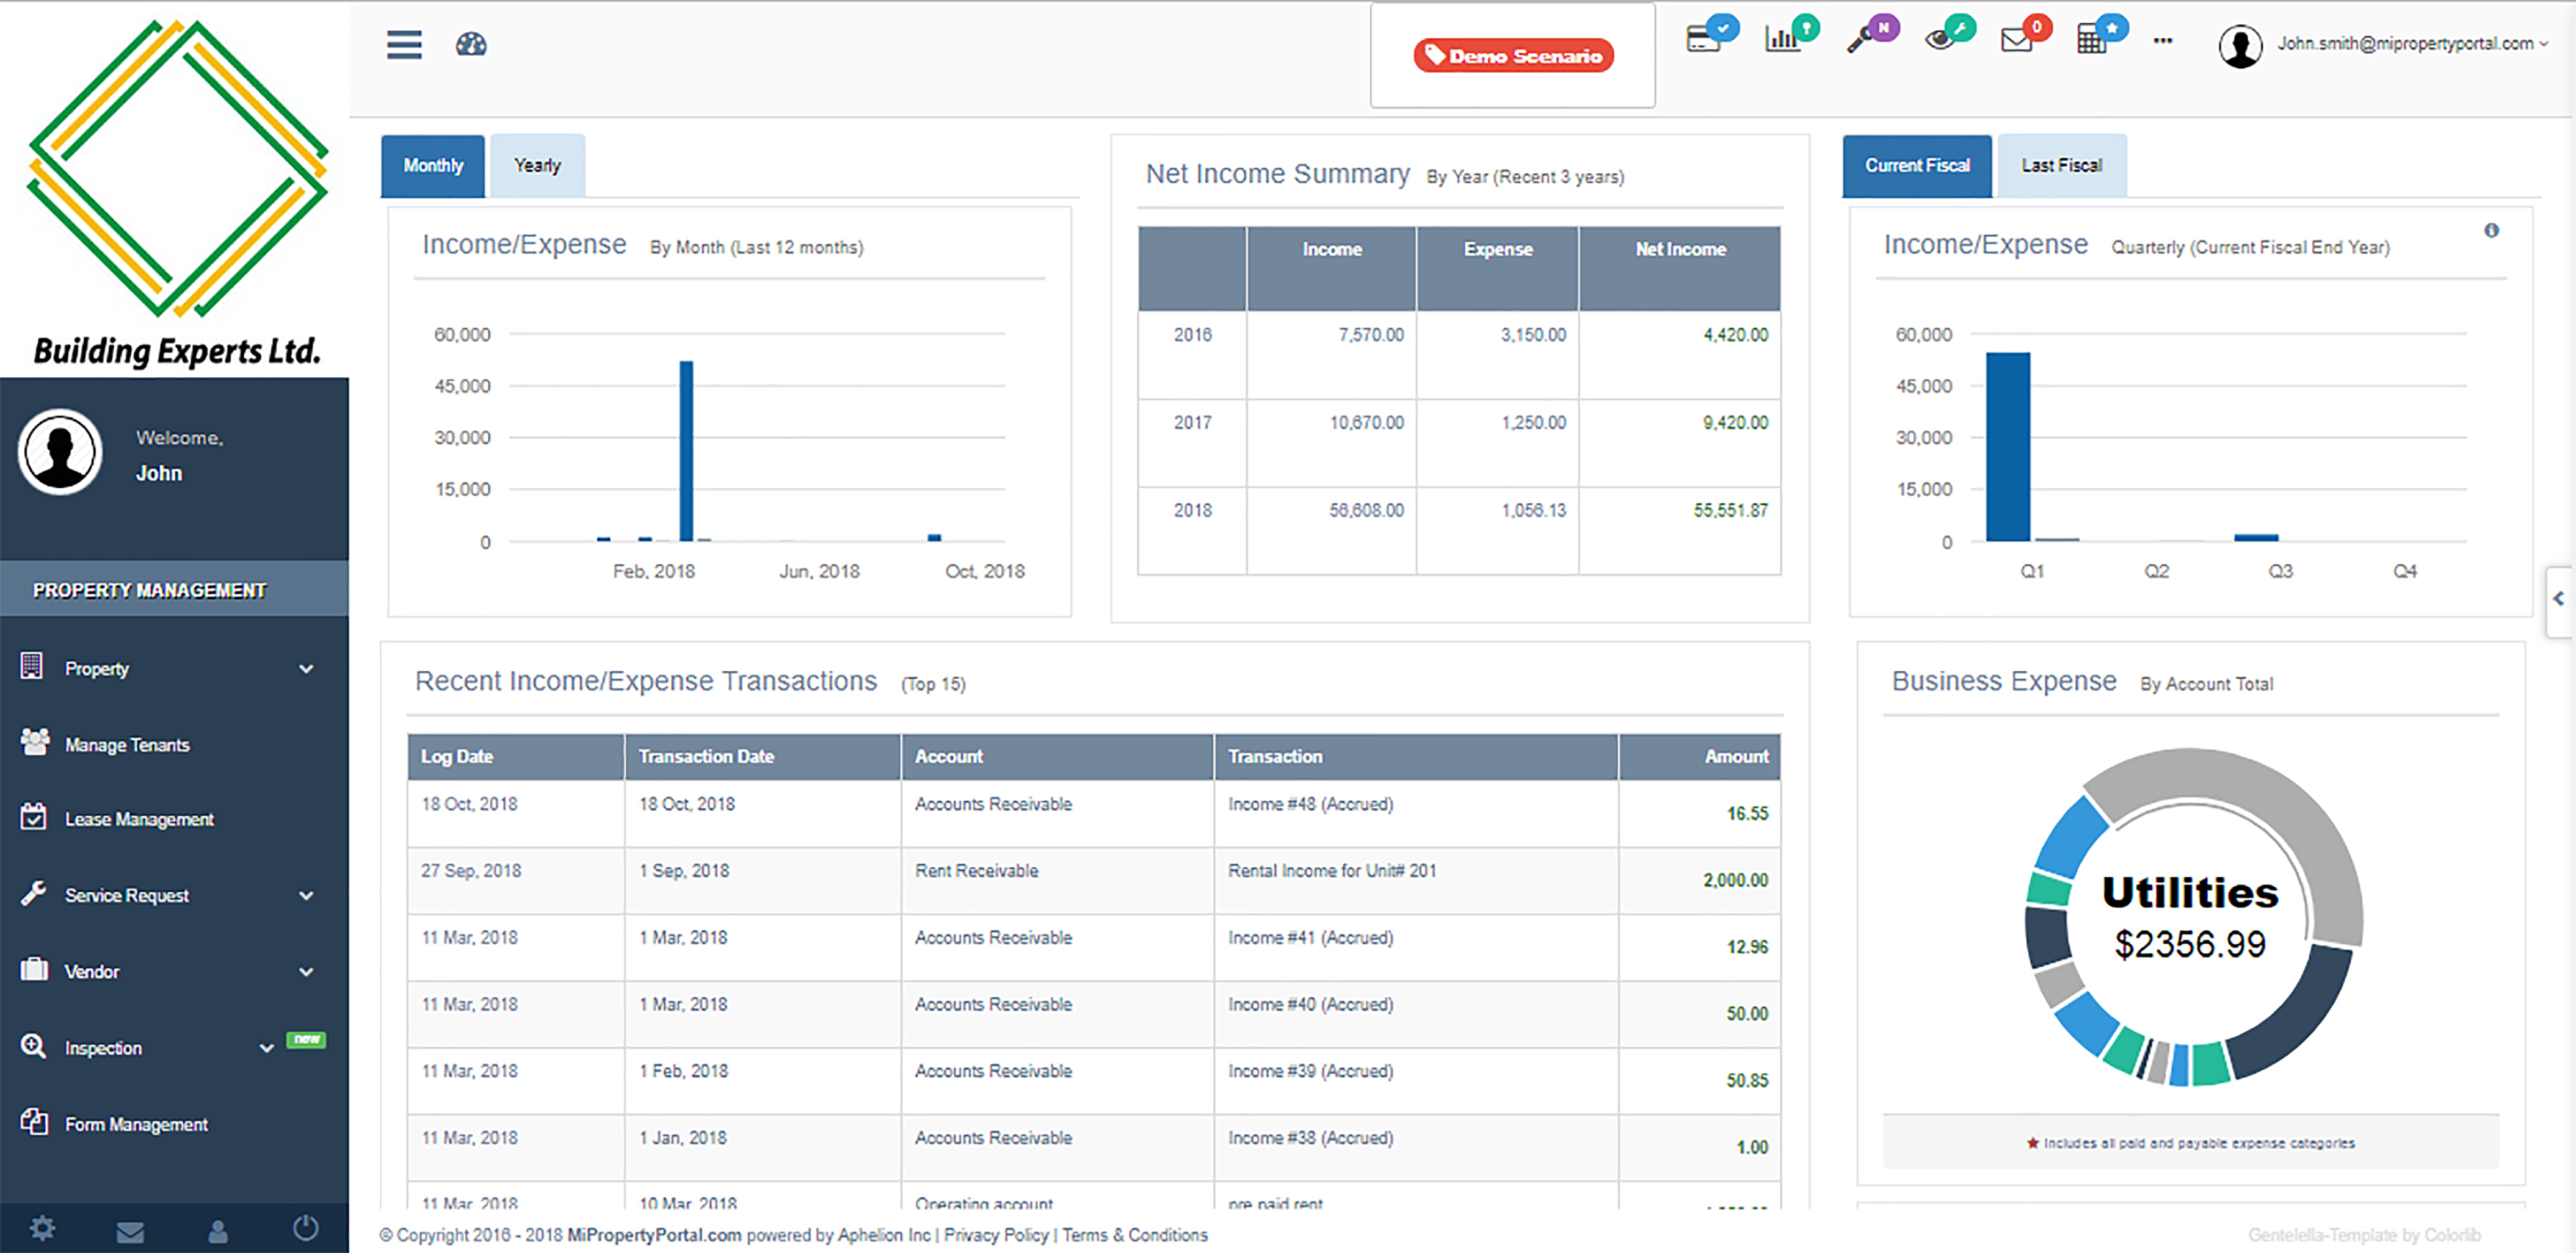Open the Inspection menu marked new
This screenshot has height=1253, width=2576.
click(103, 1047)
